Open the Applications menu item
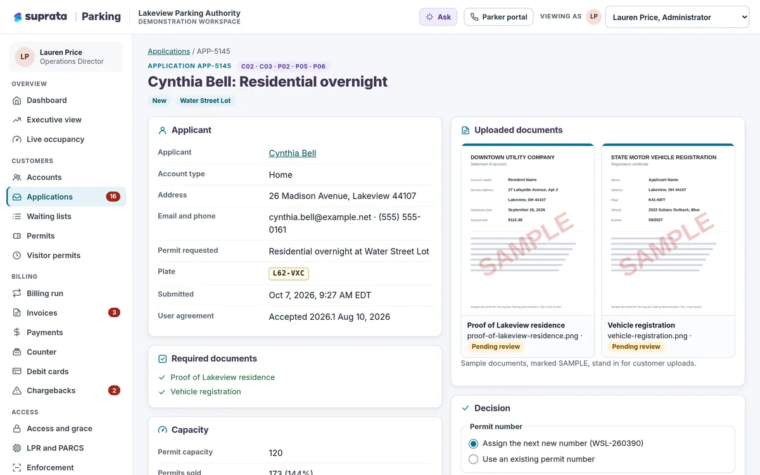 [x=66, y=197]
